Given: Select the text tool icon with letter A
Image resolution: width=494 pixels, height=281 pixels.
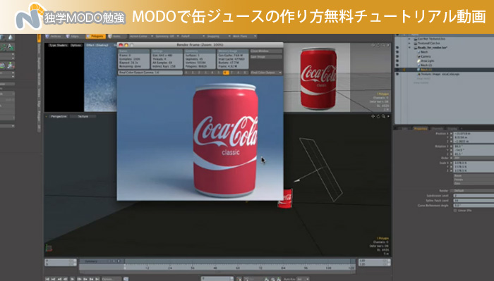Looking at the screenshot, I should 11,47.
